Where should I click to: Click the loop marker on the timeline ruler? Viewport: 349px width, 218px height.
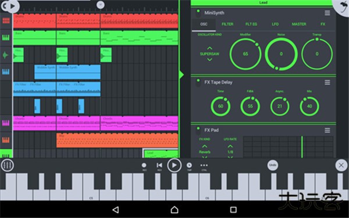click(x=101, y=5)
